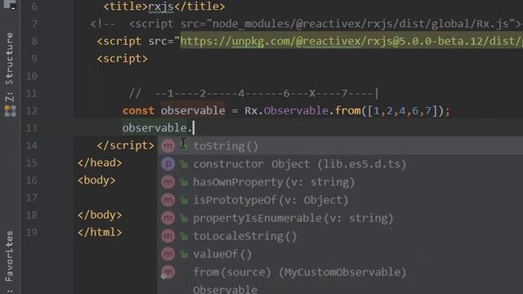Select the Observable completion entry
This screenshot has height=294, width=523.
340,288
